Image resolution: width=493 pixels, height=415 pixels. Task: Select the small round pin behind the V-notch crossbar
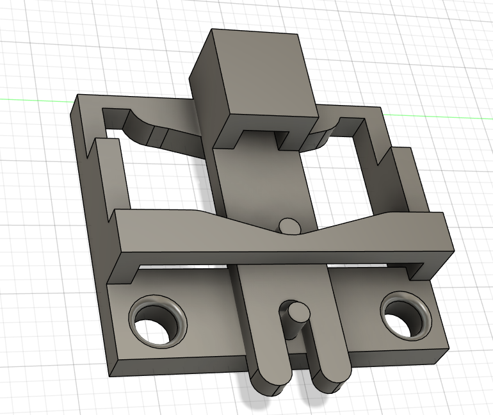tap(289, 225)
